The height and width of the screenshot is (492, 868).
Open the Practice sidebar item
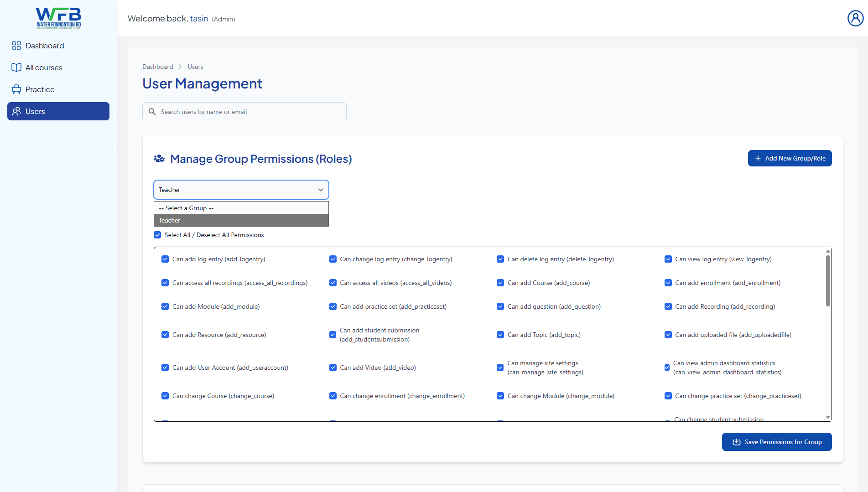pos(58,89)
